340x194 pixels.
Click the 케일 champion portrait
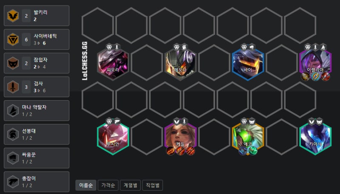pyautogui.click(x=180, y=137)
